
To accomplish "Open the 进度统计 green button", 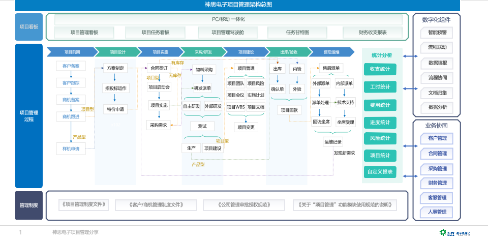I will 380,123.
